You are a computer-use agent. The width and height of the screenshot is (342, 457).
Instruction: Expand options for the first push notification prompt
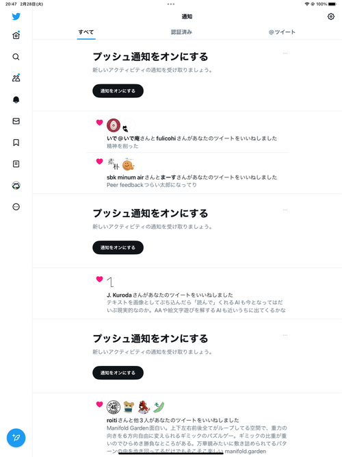[285, 53]
